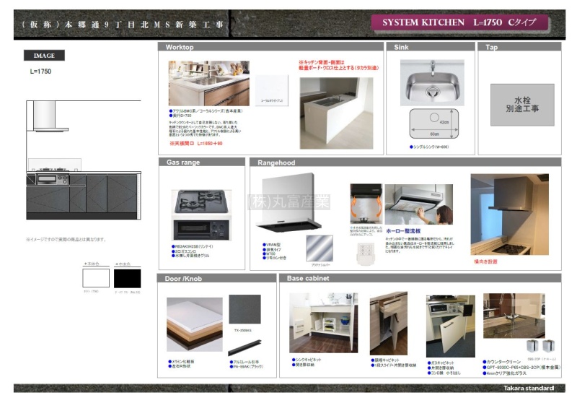Select the gray tap placeholder box
Viewport: 577px width, 403px height.
pyautogui.click(x=522, y=104)
